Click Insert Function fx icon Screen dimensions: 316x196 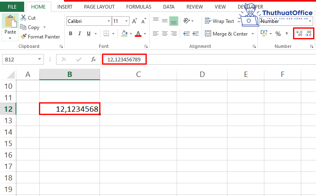click(93, 59)
